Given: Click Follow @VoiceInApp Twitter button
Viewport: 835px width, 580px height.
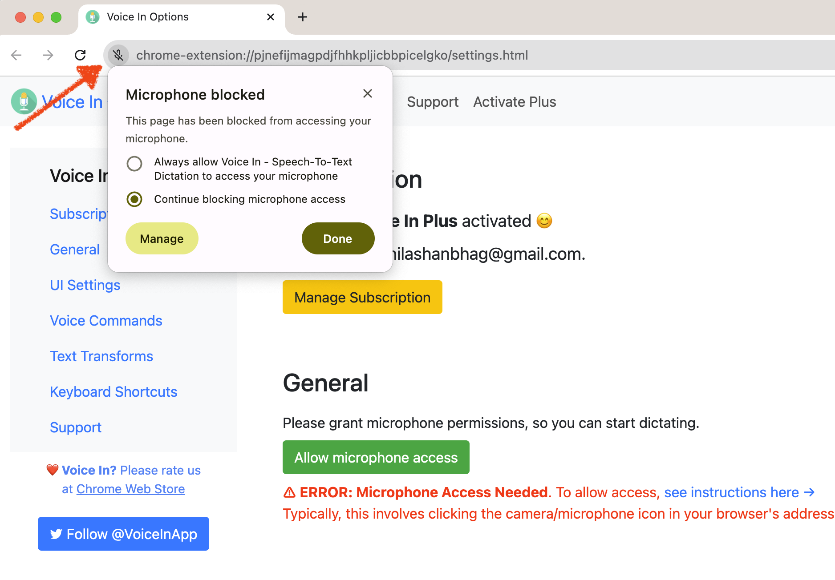Looking at the screenshot, I should point(123,534).
